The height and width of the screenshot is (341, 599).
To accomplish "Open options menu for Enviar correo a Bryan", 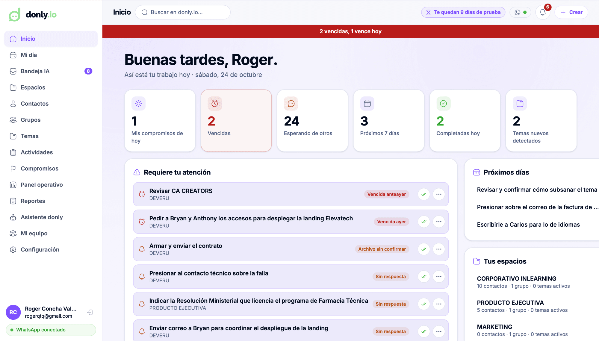I will click(439, 331).
